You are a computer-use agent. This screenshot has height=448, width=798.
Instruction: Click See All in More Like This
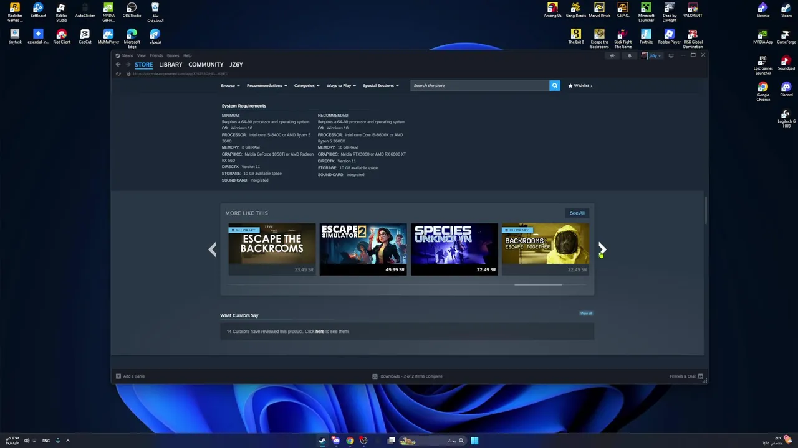[577, 213]
